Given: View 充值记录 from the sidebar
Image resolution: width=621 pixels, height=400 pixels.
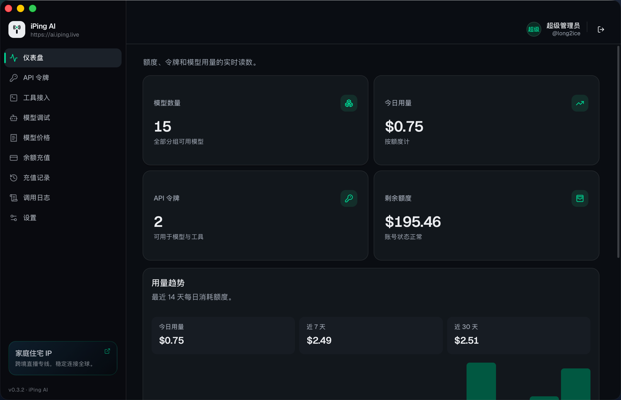Looking at the screenshot, I should click(x=63, y=178).
